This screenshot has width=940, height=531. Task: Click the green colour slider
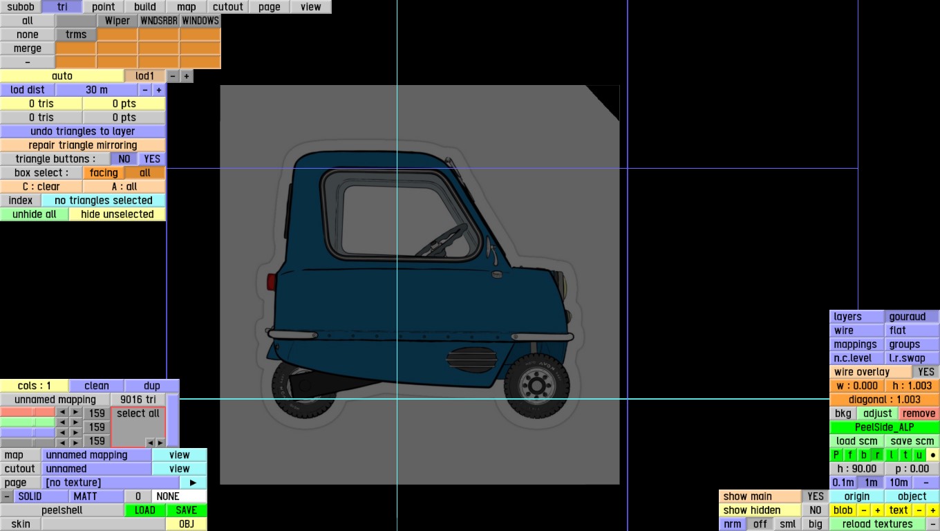[x=28, y=422]
